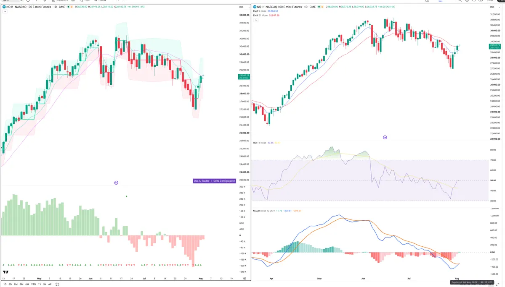The height and width of the screenshot is (287, 505).
Task: Click the Replay button in top toolbar
Action: tap(101, 1)
